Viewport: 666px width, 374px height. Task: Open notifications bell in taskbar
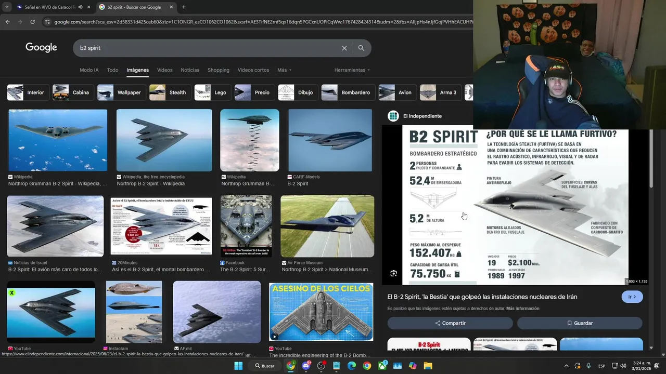click(x=656, y=366)
